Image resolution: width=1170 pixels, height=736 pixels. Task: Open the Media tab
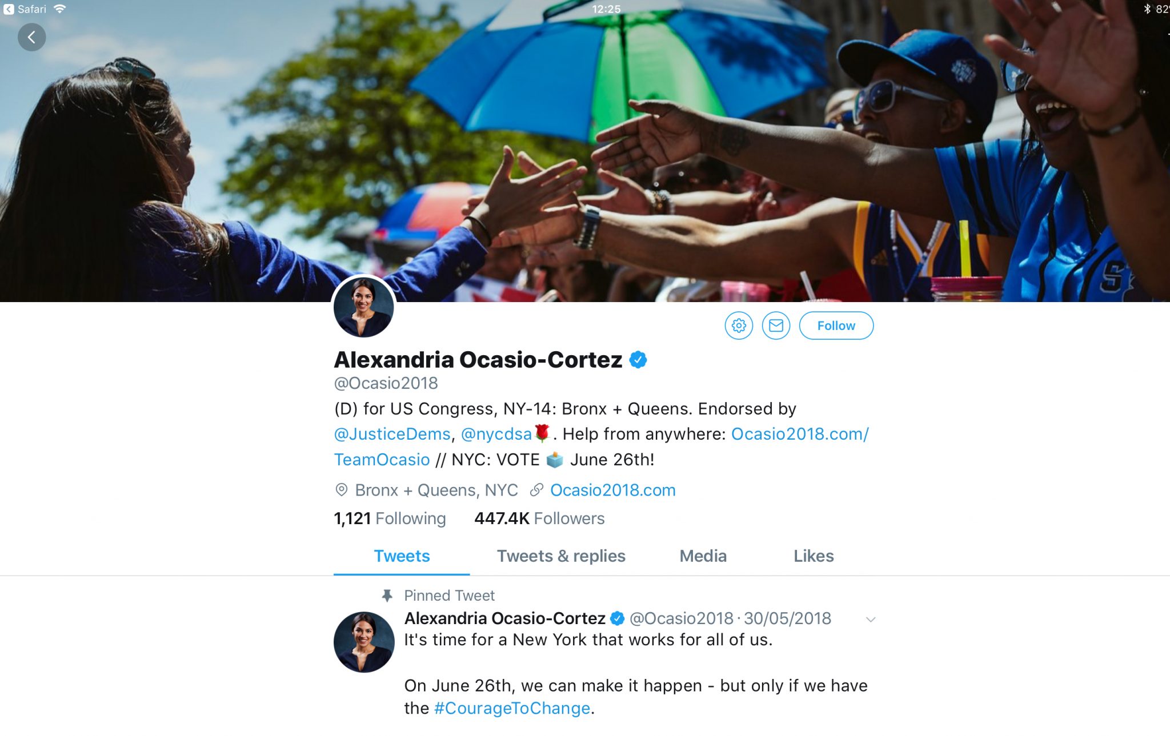tap(703, 556)
